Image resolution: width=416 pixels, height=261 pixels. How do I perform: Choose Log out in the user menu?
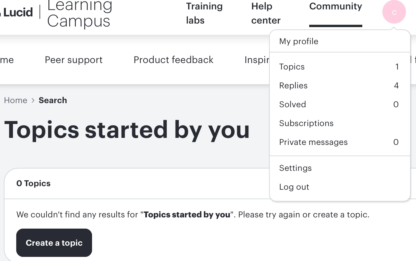(x=340, y=187)
